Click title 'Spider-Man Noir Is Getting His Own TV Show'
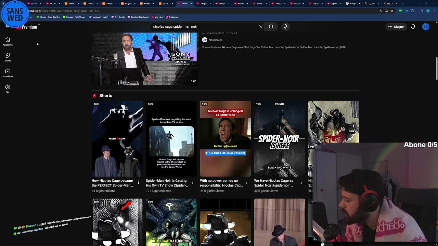Screen dimensions: 438x246 coord(167,183)
